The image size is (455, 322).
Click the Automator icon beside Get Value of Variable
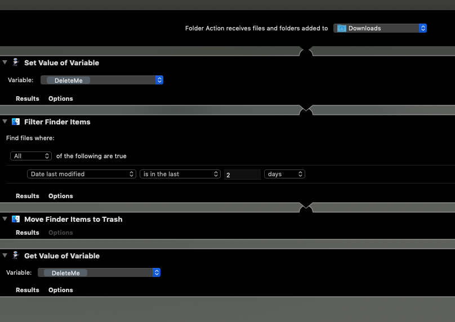(16, 255)
